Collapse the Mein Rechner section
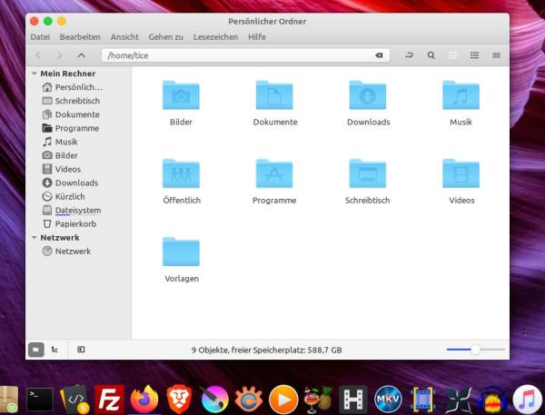 point(35,74)
